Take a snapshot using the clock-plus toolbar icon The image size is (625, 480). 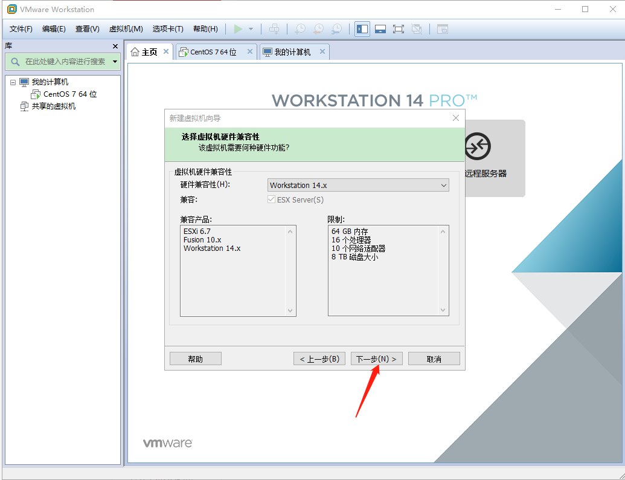(x=300, y=28)
